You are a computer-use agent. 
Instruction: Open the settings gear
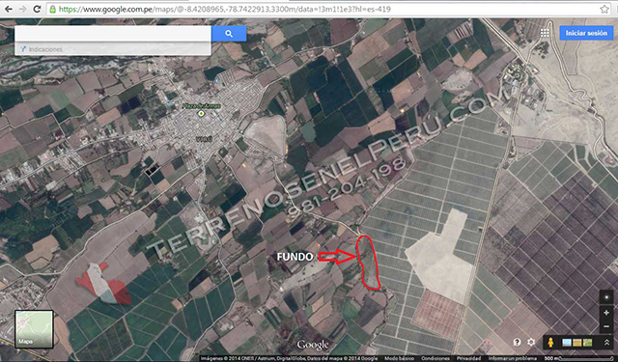click(x=531, y=343)
